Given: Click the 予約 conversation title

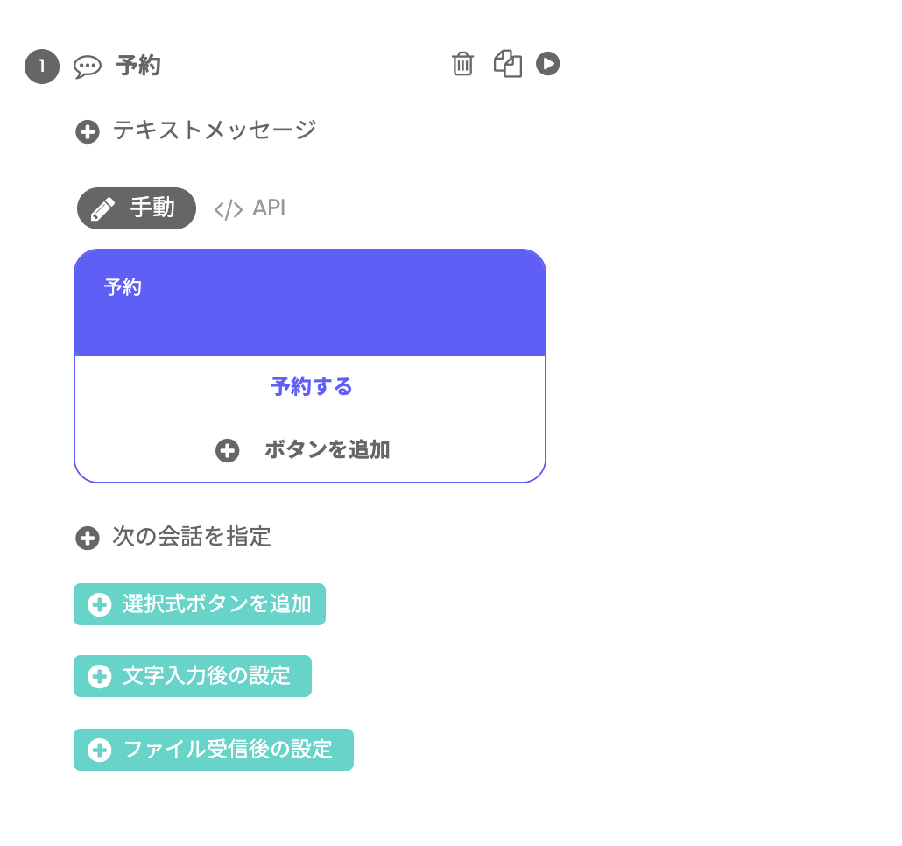Looking at the screenshot, I should click(x=138, y=66).
